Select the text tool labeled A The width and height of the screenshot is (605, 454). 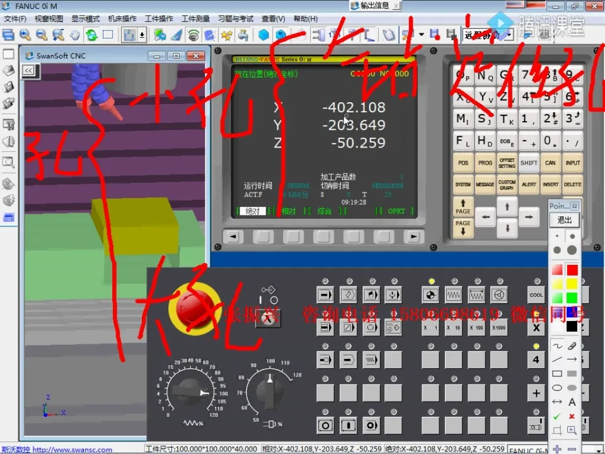[x=572, y=402]
